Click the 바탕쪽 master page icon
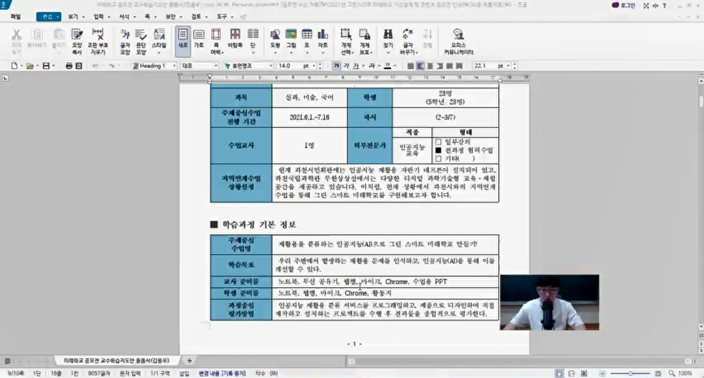Screen dimensions: 704x378 (x=235, y=39)
